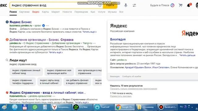Open Yandex Browser Авторизац... taskbar button

point(61,107)
